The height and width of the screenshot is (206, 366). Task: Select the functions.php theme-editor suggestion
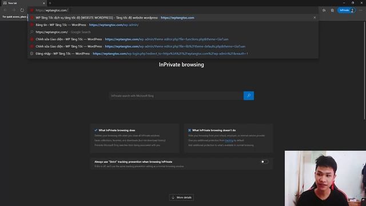(x=173, y=39)
